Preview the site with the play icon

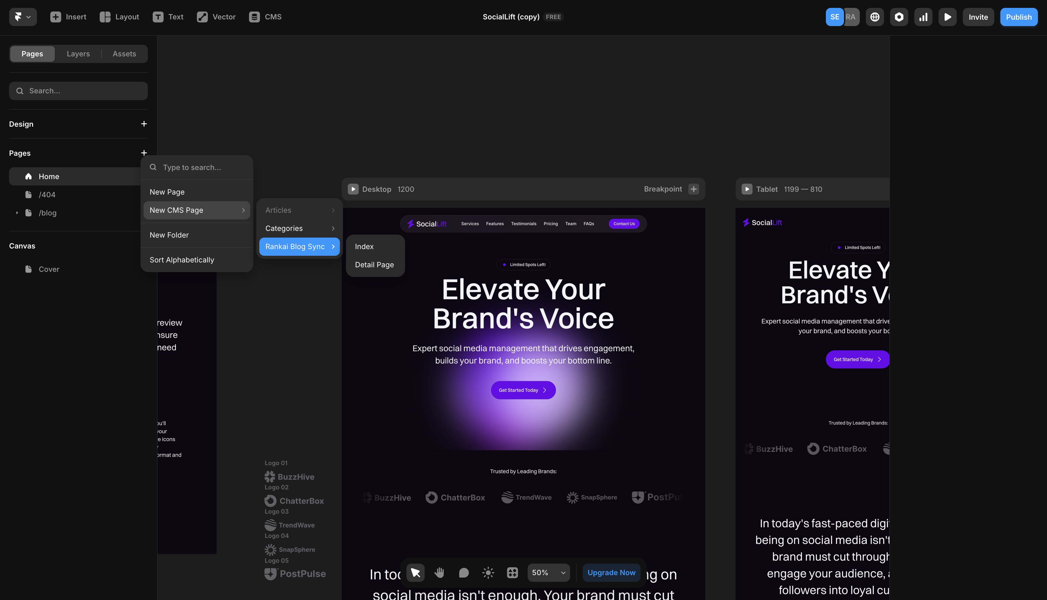(947, 17)
